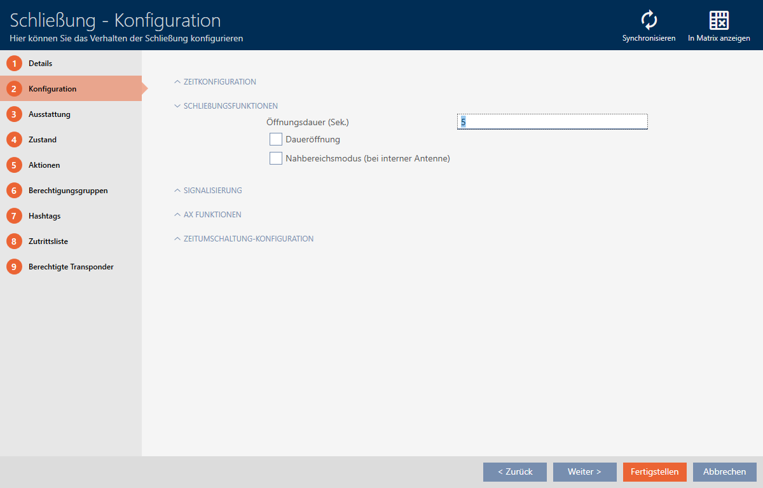This screenshot has width=763, height=488.
Task: Click the step 8 Zutrittsliste number icon
Action: (x=14, y=241)
